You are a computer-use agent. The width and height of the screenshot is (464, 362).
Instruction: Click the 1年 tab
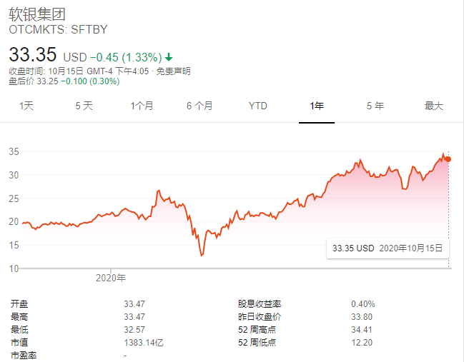[317, 106]
